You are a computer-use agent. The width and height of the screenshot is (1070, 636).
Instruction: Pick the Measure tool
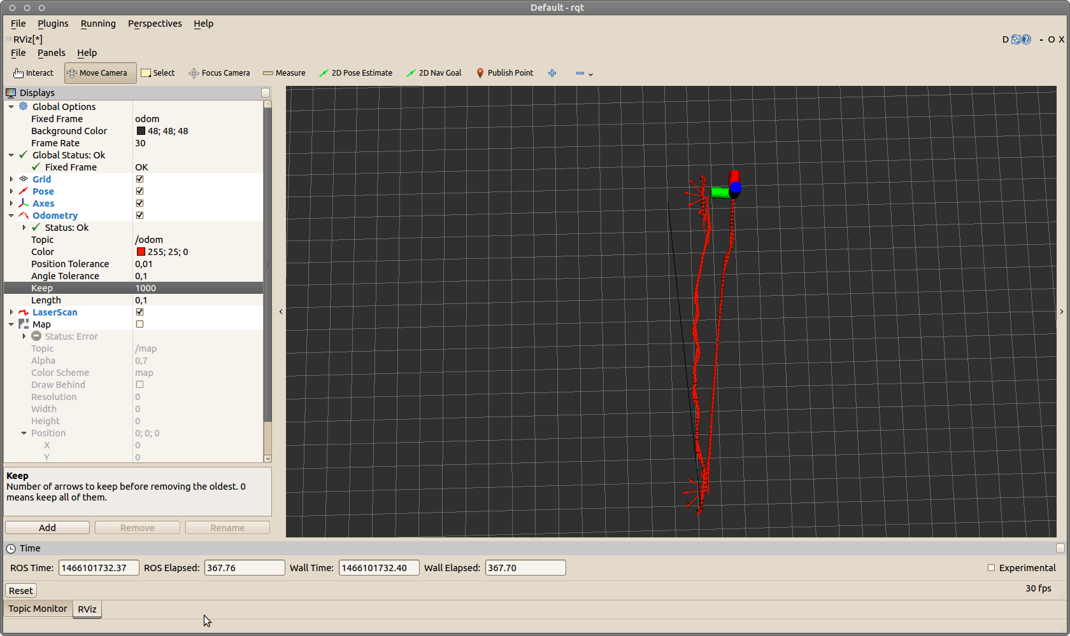point(284,73)
